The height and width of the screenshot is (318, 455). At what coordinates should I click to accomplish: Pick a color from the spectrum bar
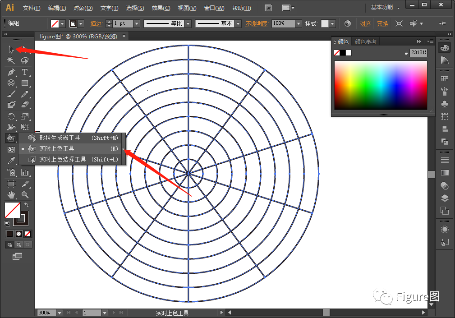(x=381, y=85)
